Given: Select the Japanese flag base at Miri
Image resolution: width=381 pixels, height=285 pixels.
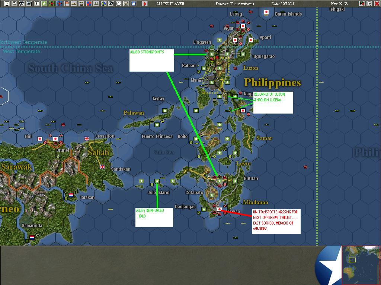Looking at the screenshot, I should 40,139.
